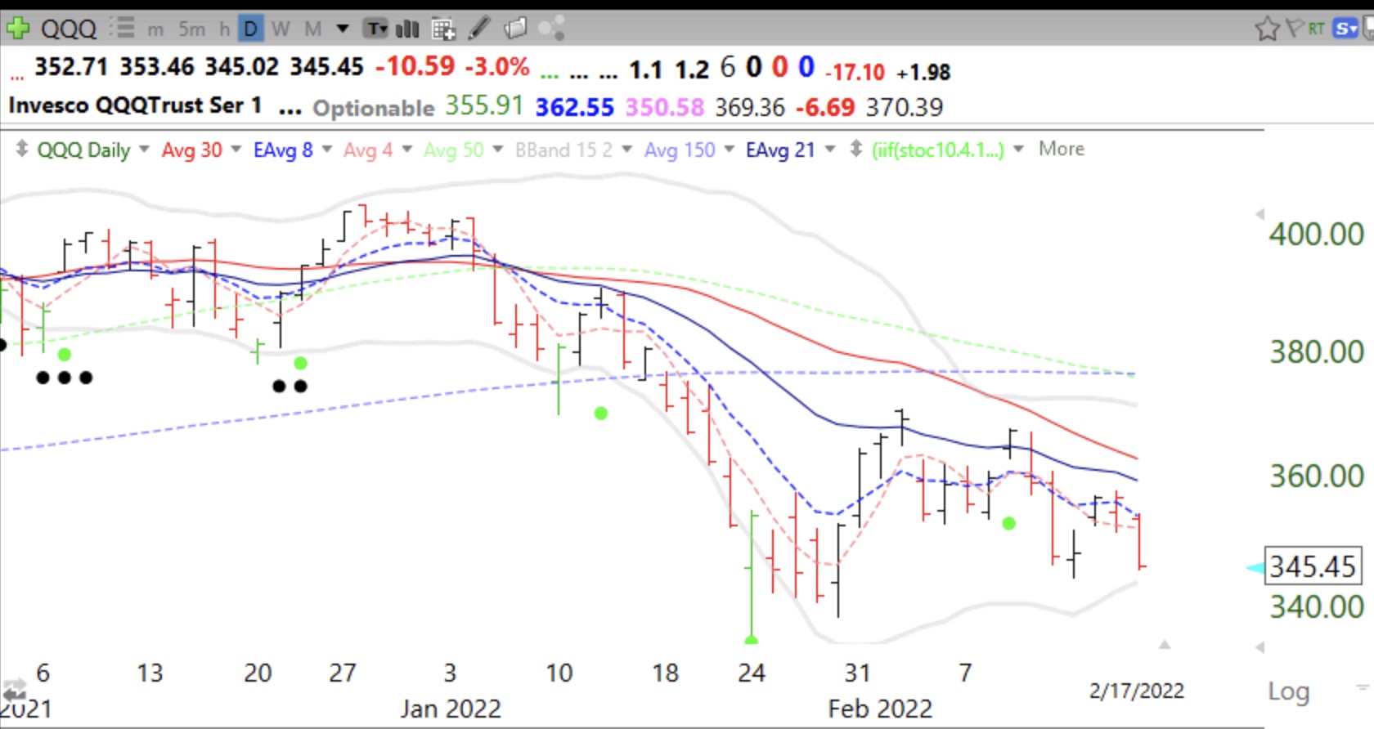The height and width of the screenshot is (729, 1374).
Task: Expand the Avg 150 indicator dropdown
Action: (729, 150)
